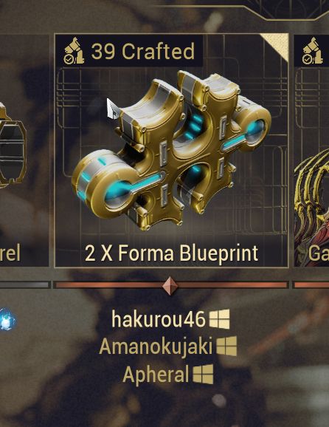The width and height of the screenshot is (329, 427).
Task: Click Windows platform icon next to Apheral
Action: point(203,374)
